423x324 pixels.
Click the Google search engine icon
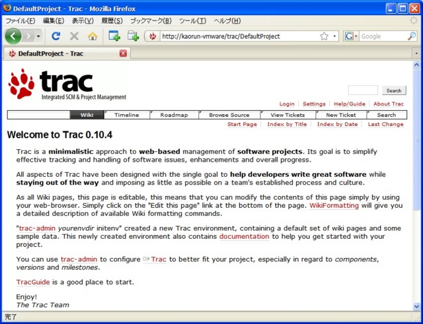coord(349,36)
